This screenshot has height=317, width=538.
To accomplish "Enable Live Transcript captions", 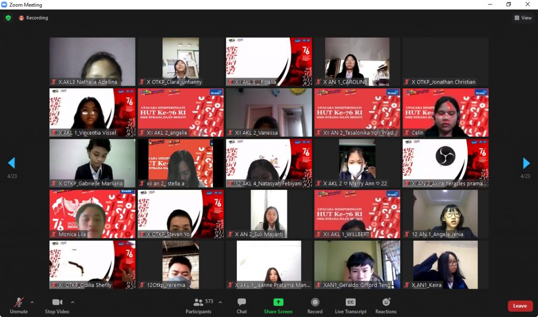I will 350,305.
